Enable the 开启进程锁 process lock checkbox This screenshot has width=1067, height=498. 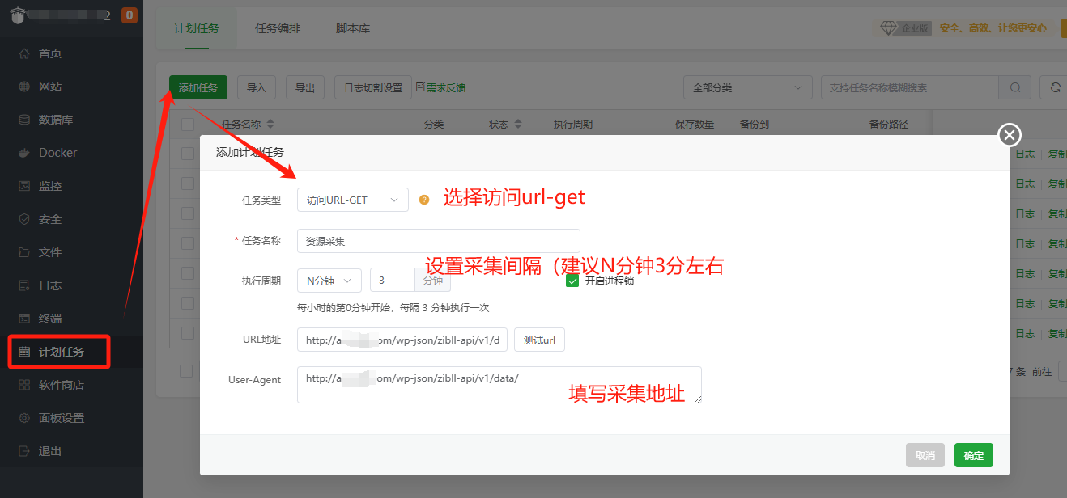click(572, 281)
